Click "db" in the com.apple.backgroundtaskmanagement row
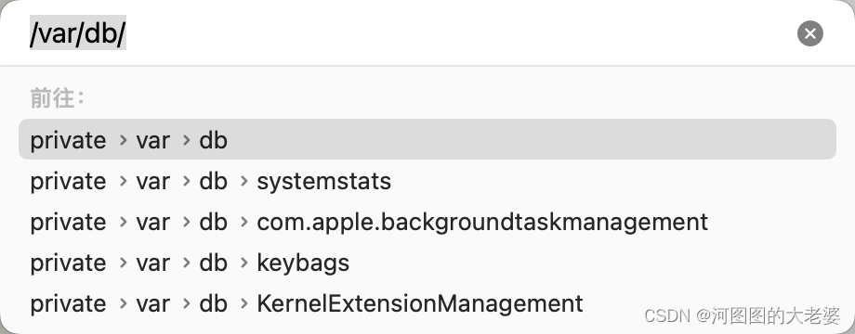The height and width of the screenshot is (334, 855). coord(213,222)
